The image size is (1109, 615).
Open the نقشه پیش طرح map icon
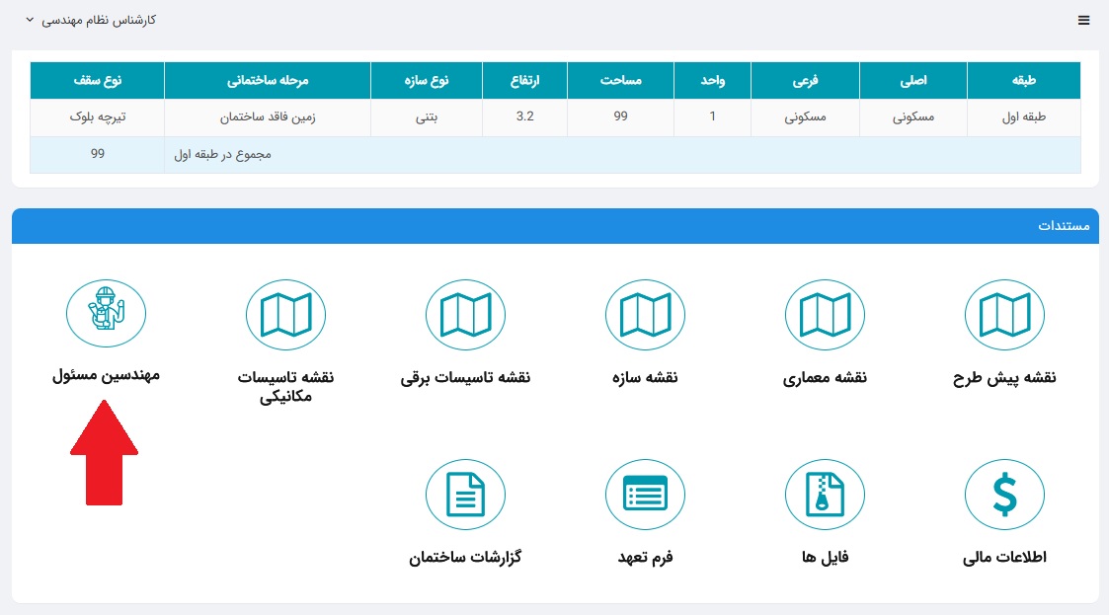(1004, 314)
